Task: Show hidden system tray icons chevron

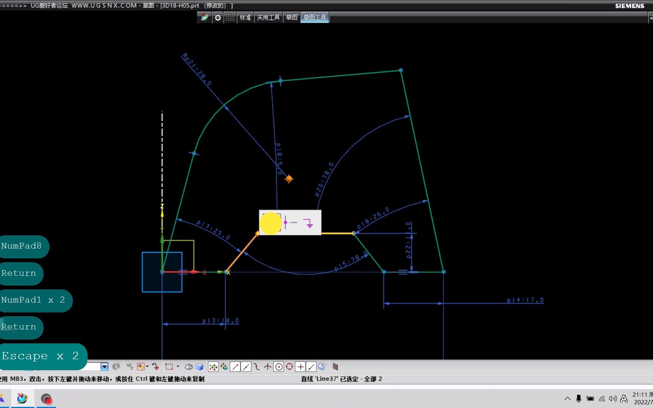Action: [568, 399]
